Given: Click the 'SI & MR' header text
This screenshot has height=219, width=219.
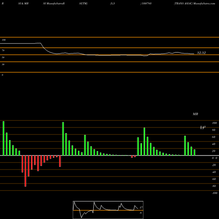Looking at the screenshot, I should [23, 4].
